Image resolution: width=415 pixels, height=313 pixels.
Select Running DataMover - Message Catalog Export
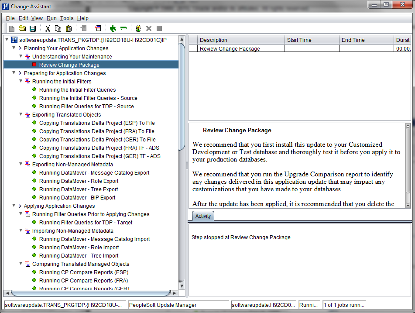click(x=94, y=173)
